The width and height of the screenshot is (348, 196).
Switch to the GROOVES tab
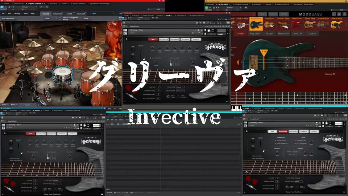tap(58, 13)
